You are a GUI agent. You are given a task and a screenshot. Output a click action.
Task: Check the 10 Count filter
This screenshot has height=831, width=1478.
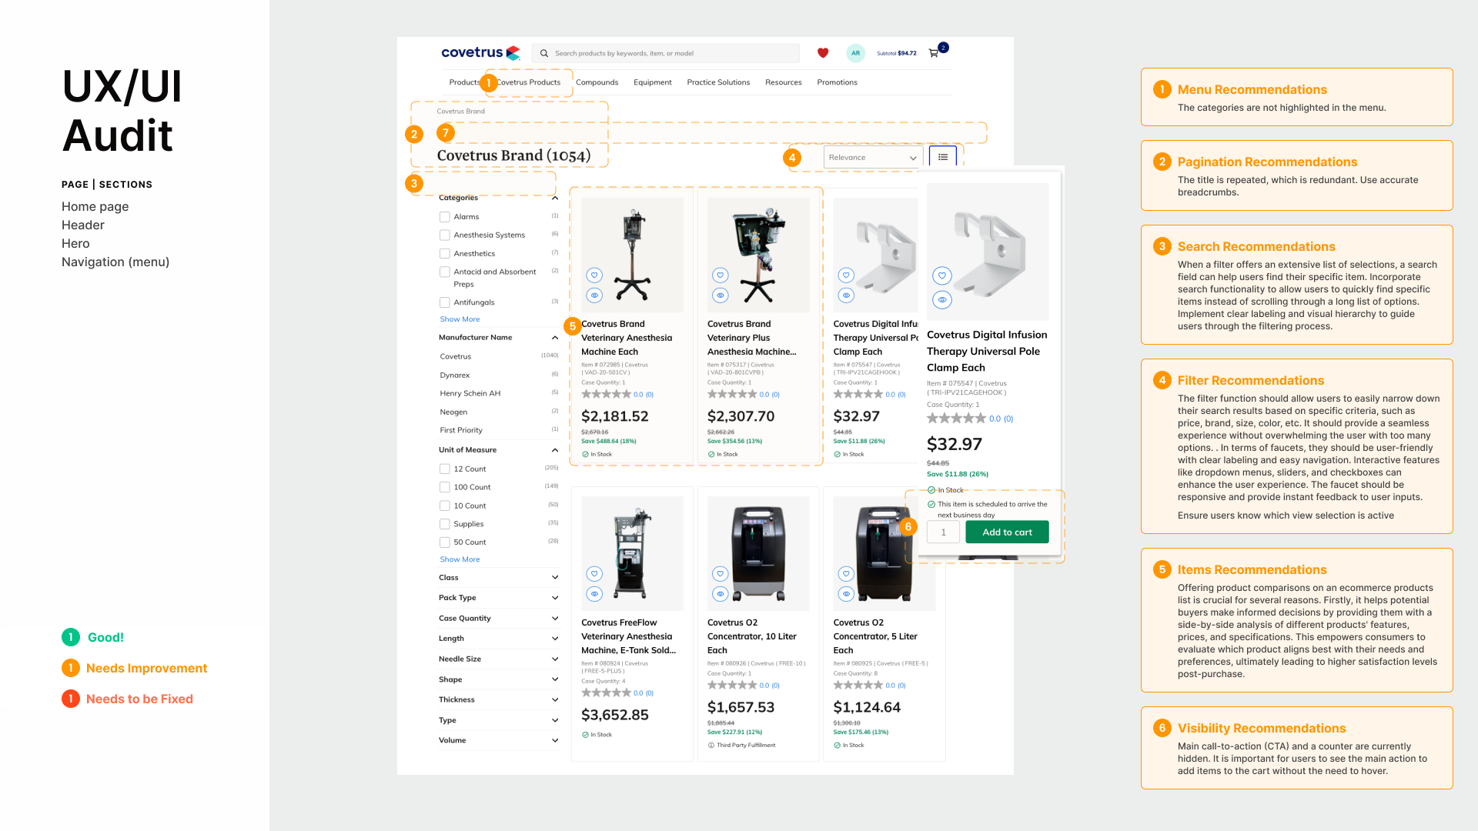click(x=445, y=506)
